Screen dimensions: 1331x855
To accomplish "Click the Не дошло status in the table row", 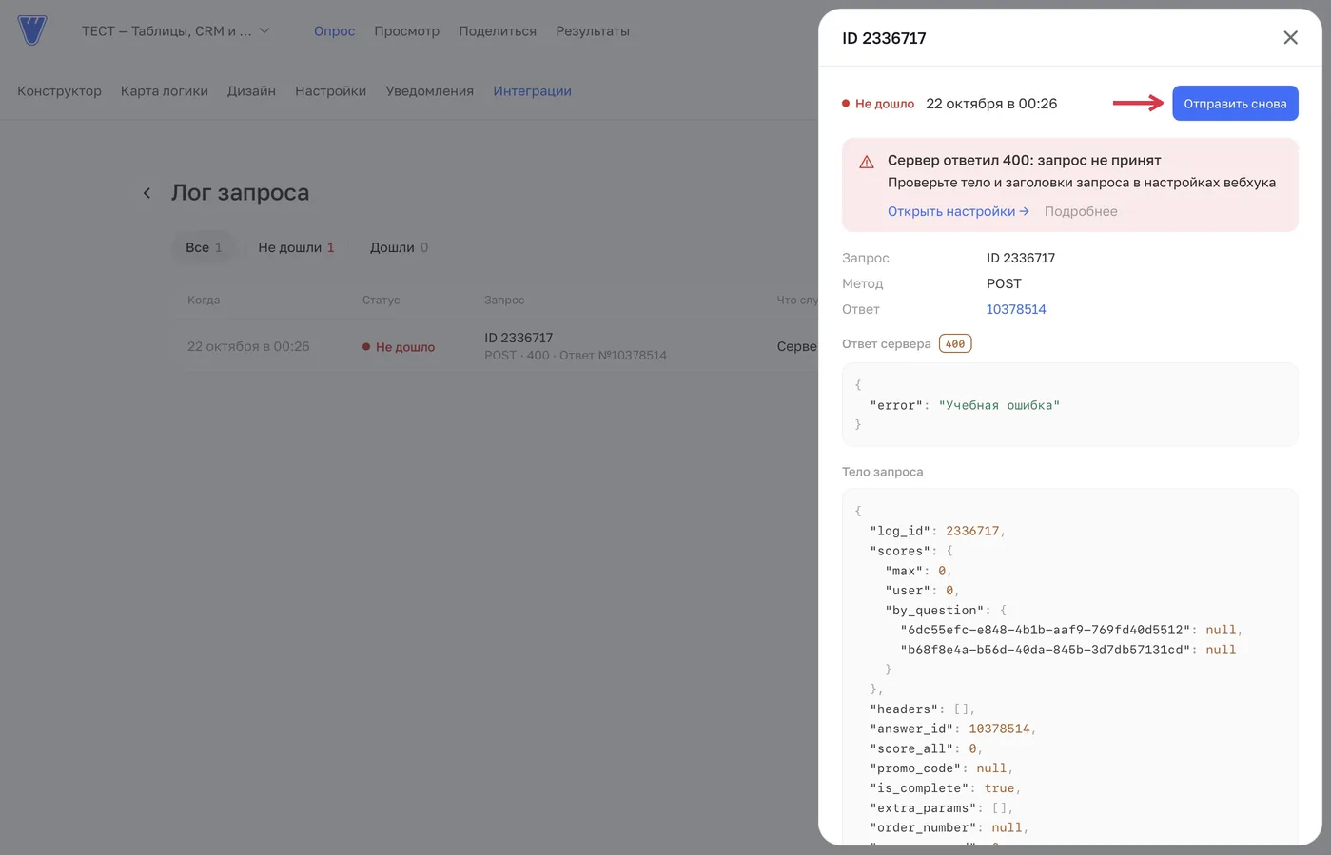I will [x=399, y=347].
